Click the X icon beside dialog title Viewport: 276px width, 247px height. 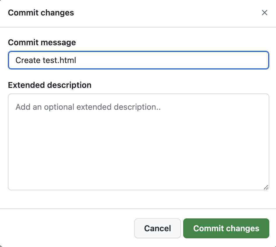(x=264, y=13)
